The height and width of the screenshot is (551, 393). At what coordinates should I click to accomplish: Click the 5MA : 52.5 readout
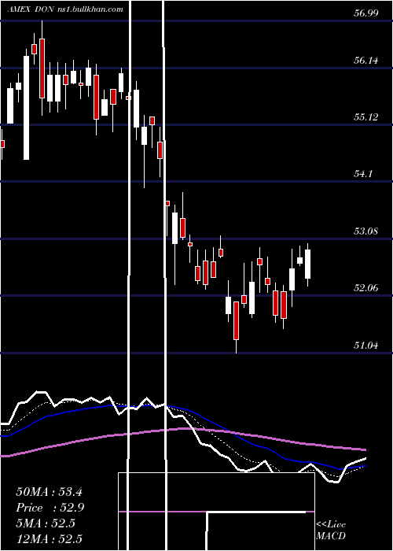coord(46,523)
